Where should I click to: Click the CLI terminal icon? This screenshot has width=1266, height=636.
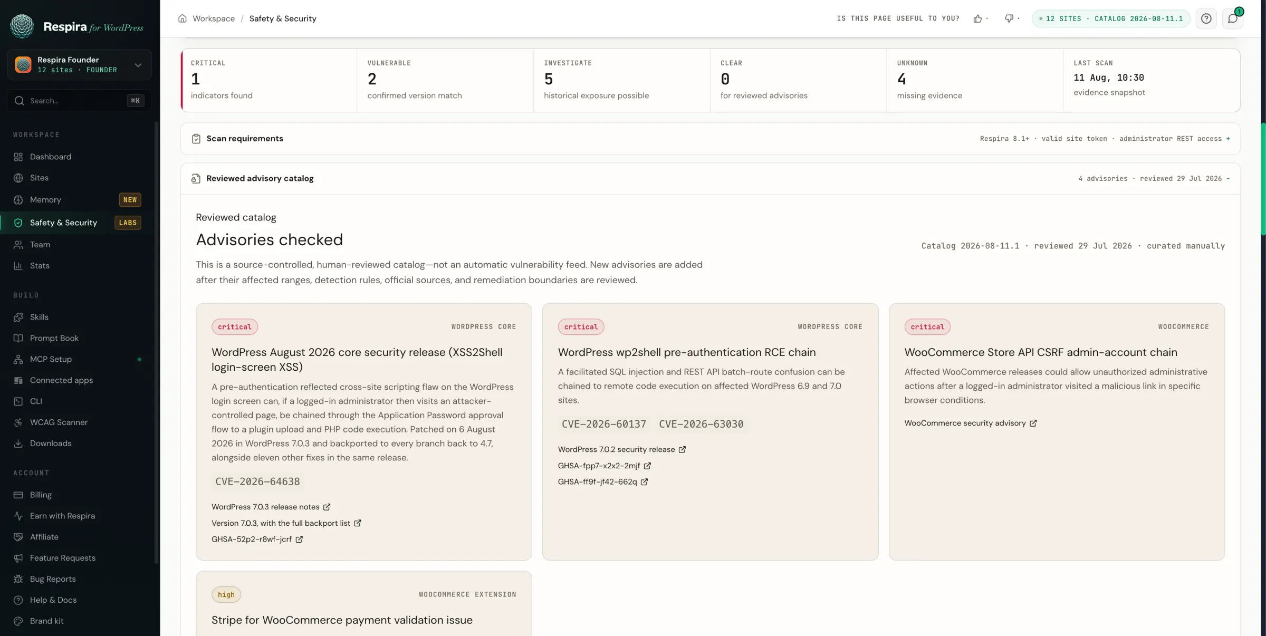click(x=18, y=401)
